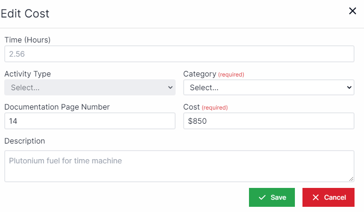
Task: Open the Activity Type select box
Action: point(90,87)
